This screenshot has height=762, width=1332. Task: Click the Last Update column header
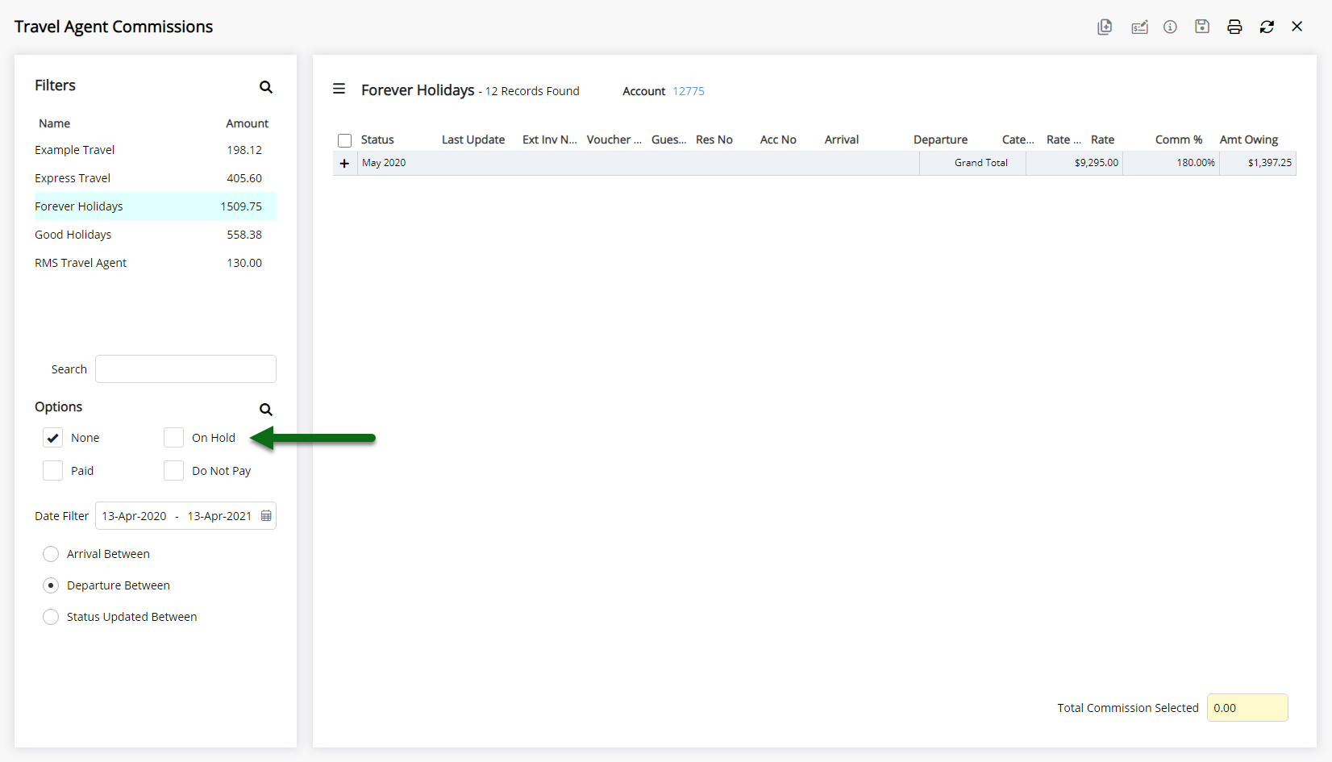pos(473,139)
